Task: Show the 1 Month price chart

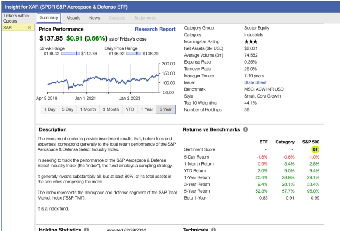Action: click(88, 109)
